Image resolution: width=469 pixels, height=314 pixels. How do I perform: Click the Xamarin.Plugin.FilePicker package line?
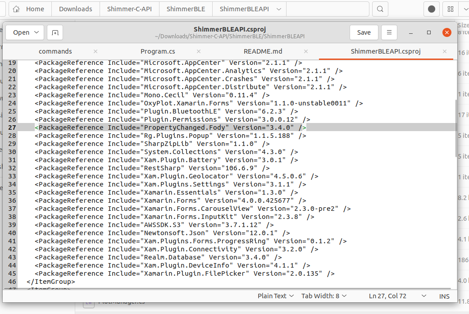pos(185,273)
